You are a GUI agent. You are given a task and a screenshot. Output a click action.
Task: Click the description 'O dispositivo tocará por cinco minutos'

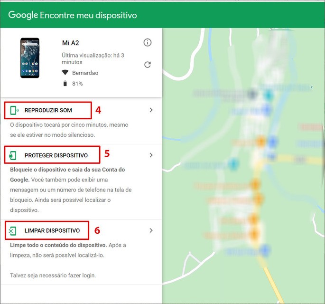click(69, 130)
